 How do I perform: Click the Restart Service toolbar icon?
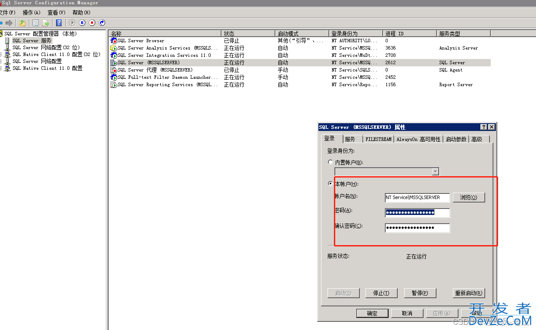(x=102, y=23)
